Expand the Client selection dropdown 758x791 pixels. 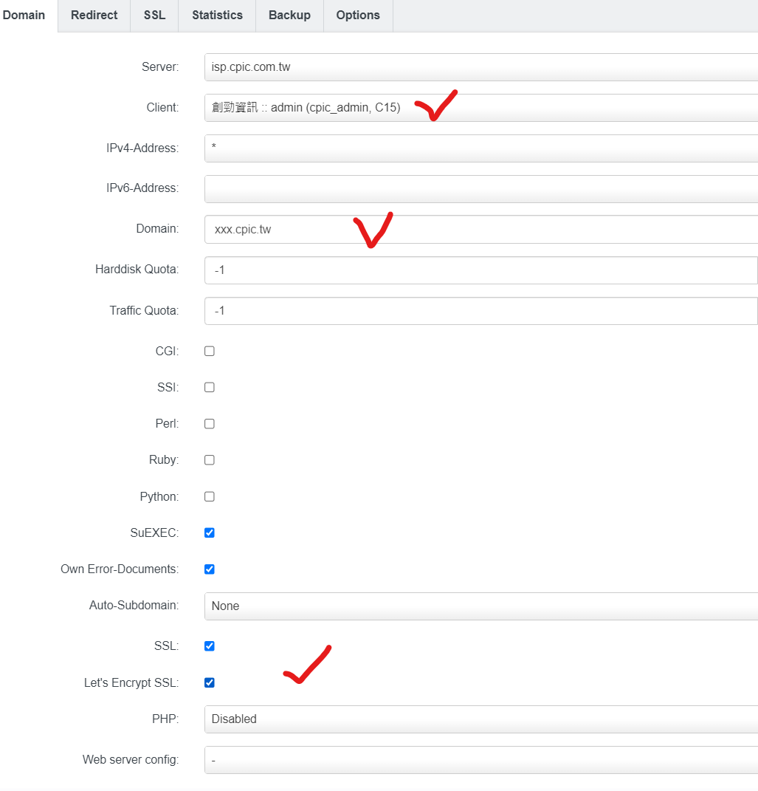coord(480,108)
